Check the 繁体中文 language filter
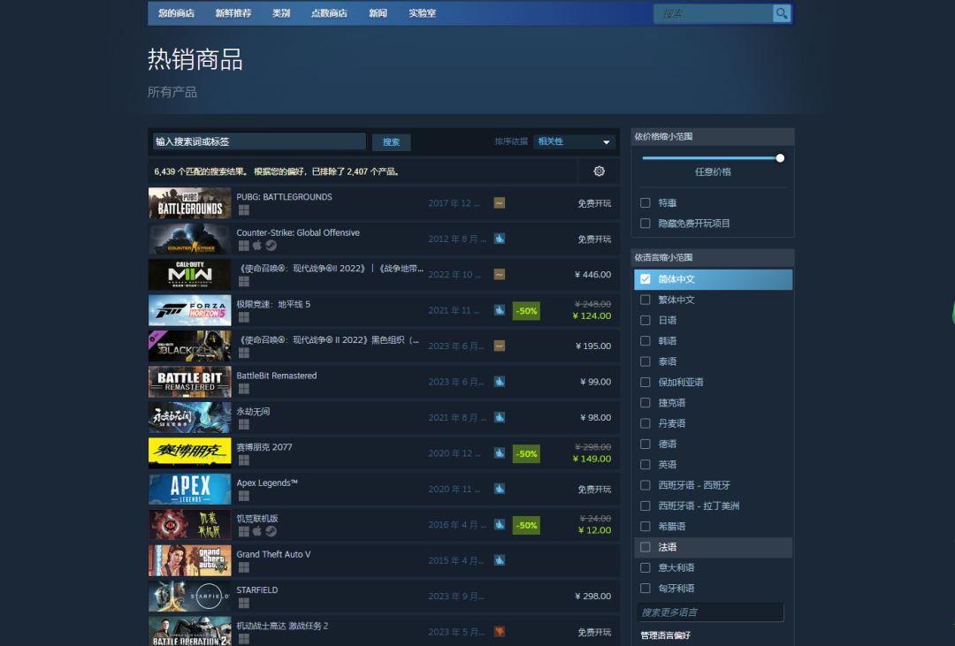 (x=646, y=300)
